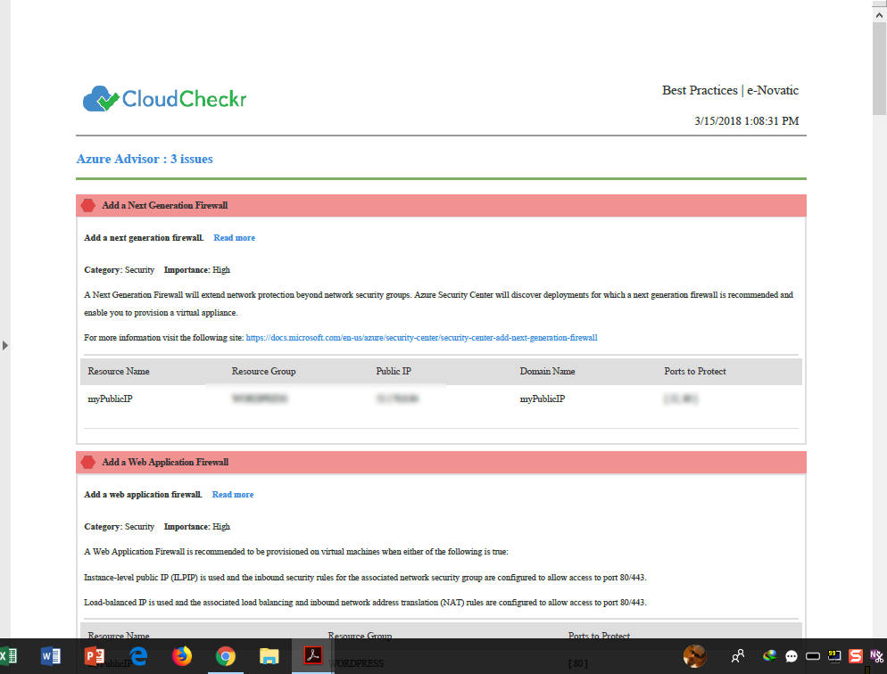Expand the left side panel arrow

click(5, 345)
